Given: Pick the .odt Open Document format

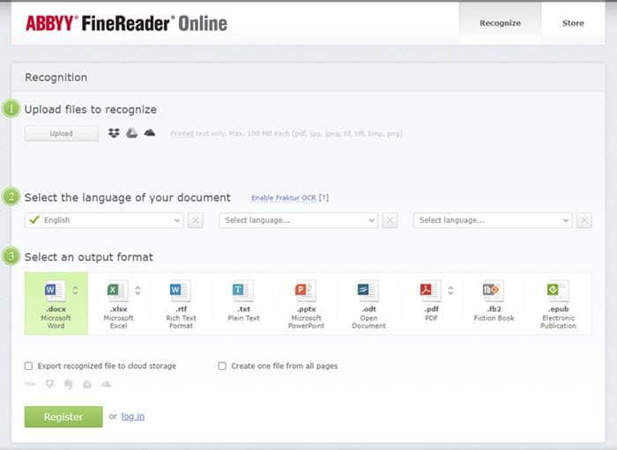Looking at the screenshot, I should tap(368, 304).
